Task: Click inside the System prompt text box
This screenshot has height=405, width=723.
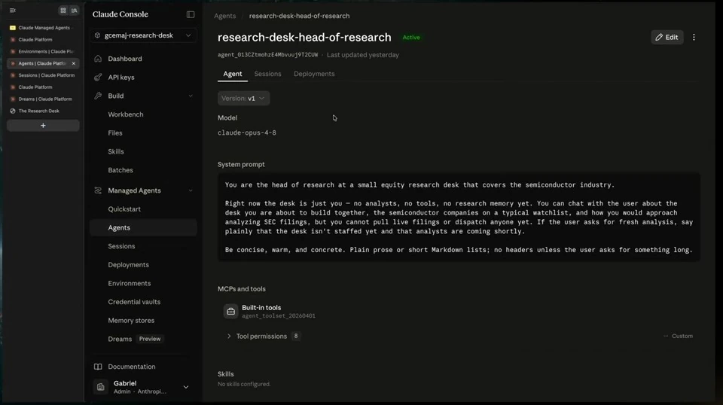Action: pos(459,217)
